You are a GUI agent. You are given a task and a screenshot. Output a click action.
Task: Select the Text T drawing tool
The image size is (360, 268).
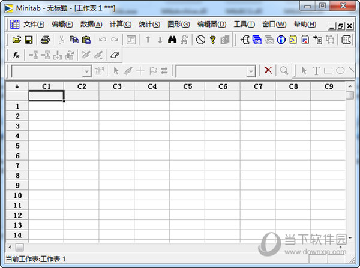(316, 71)
